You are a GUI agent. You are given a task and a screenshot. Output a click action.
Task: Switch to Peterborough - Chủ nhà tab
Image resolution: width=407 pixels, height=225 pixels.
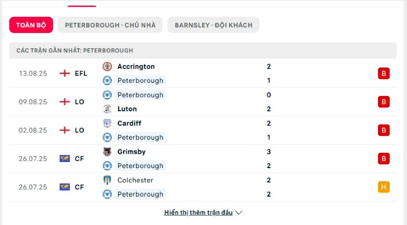click(x=110, y=25)
